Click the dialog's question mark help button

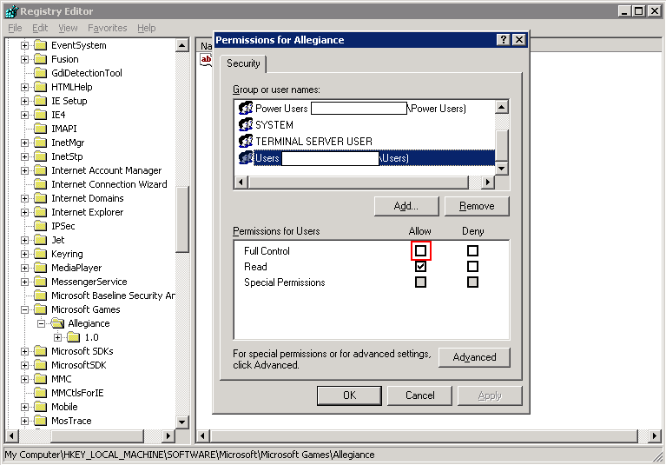tap(504, 40)
